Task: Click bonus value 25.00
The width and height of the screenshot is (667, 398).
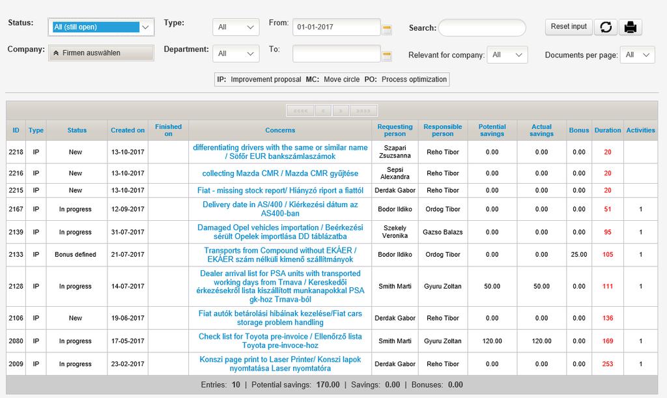Action: tap(579, 254)
